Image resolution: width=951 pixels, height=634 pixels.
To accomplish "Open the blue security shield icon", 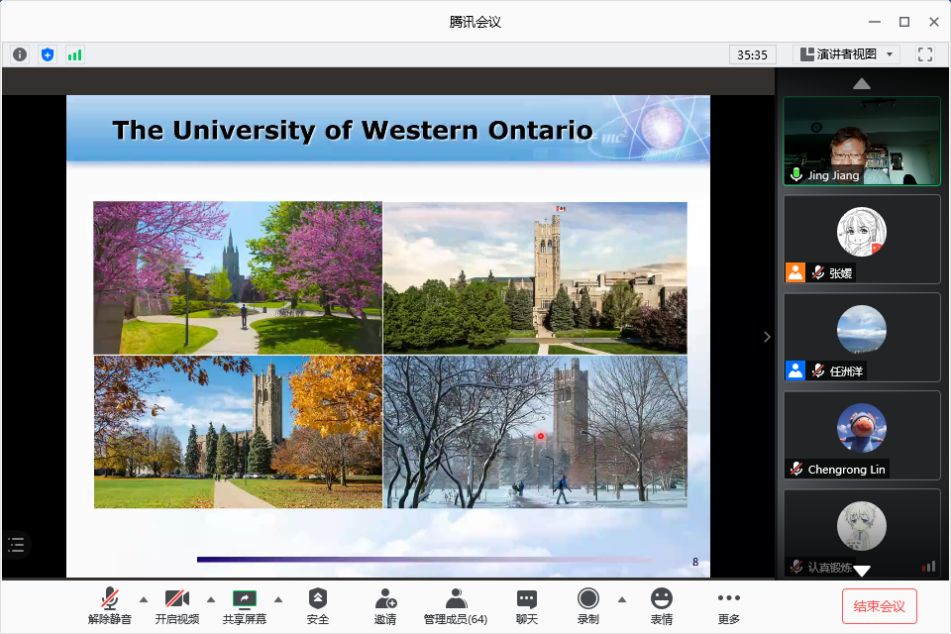I will tap(48, 54).
